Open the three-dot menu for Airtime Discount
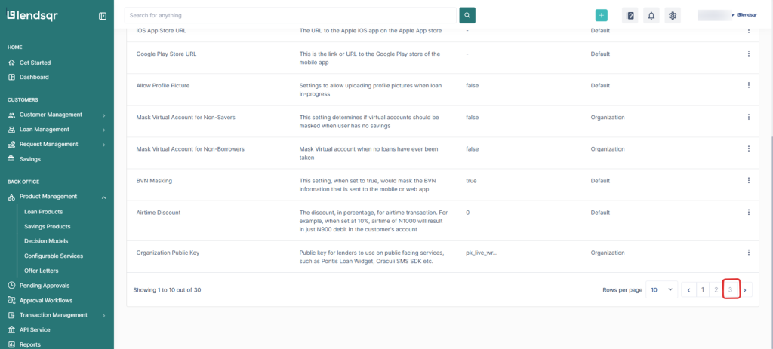Image resolution: width=773 pixels, height=349 pixels. click(x=748, y=213)
